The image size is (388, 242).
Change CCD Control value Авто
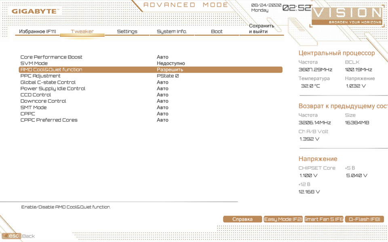(162, 95)
